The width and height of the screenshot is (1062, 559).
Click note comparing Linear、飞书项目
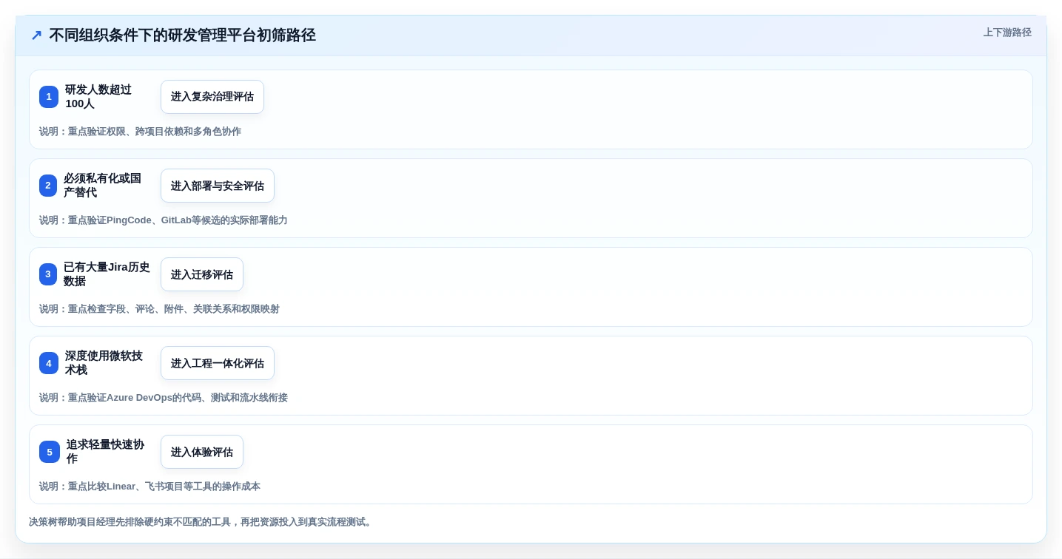(x=149, y=487)
